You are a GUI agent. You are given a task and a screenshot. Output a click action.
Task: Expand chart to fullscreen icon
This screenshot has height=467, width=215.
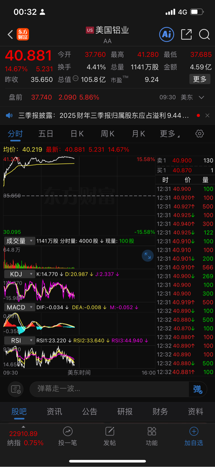click(x=148, y=256)
